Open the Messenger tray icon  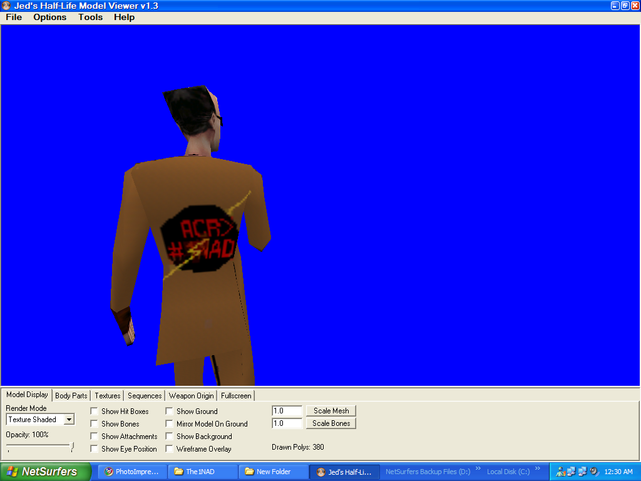pyautogui.click(x=560, y=472)
